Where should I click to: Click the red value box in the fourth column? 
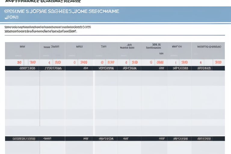coord(111,63)
